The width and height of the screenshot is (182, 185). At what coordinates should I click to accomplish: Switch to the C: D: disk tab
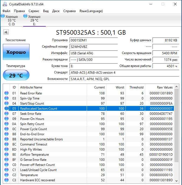tap(12, 20)
